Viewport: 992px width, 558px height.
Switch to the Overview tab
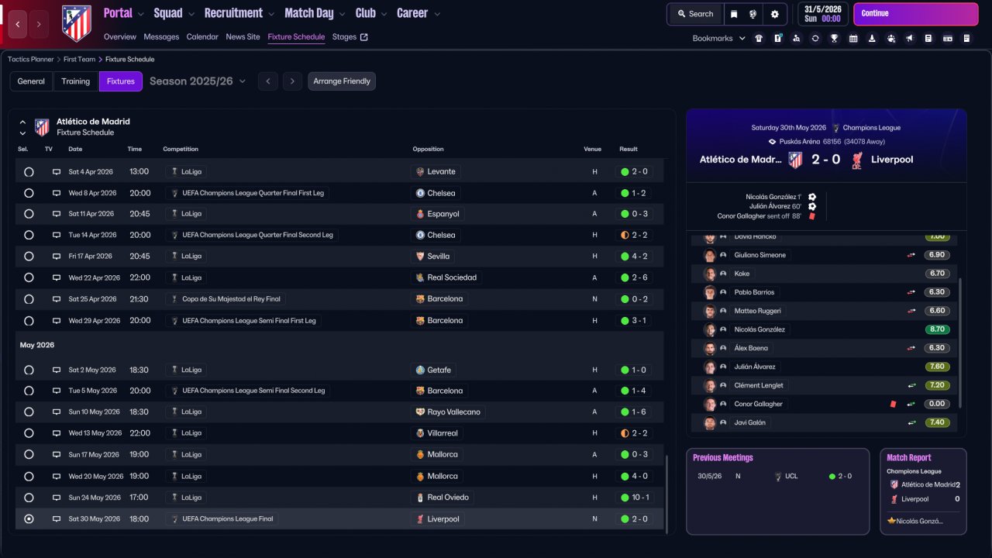pyautogui.click(x=119, y=36)
